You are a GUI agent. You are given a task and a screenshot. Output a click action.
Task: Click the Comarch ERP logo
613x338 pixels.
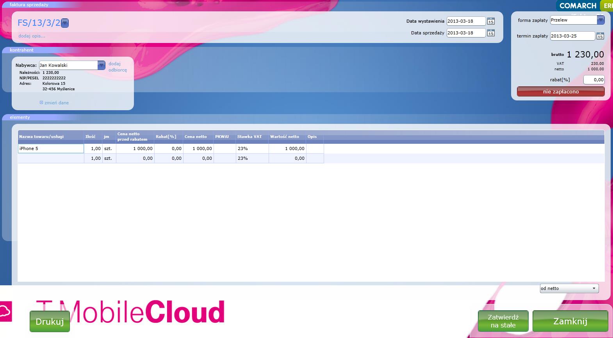pyautogui.click(x=584, y=5)
